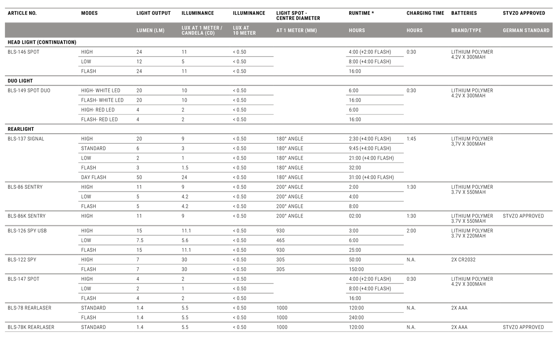Viewport: 557px width, 341px height.
Task: Select the DUO LIGHT section title
Action: [x=20, y=81]
